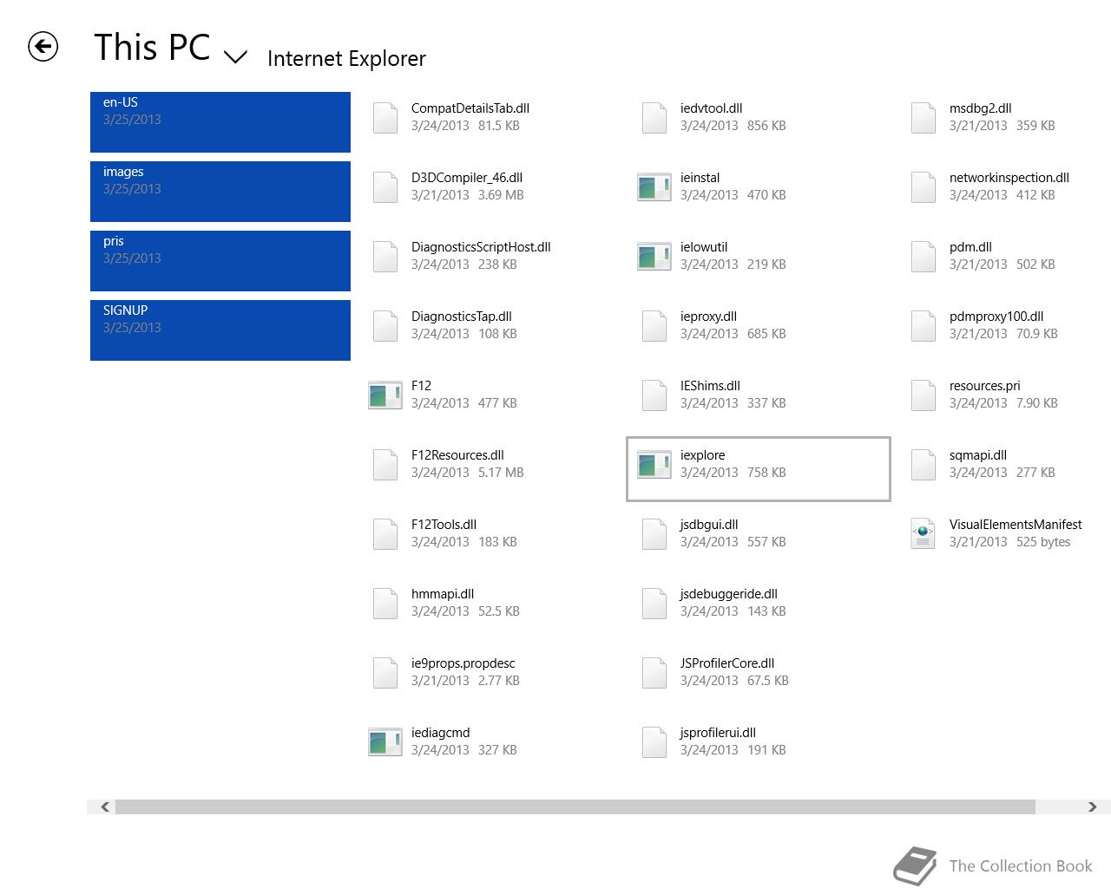Viewport: 1111px width, 888px height.
Task: Select file name networkinspection.dll
Action: (1009, 178)
